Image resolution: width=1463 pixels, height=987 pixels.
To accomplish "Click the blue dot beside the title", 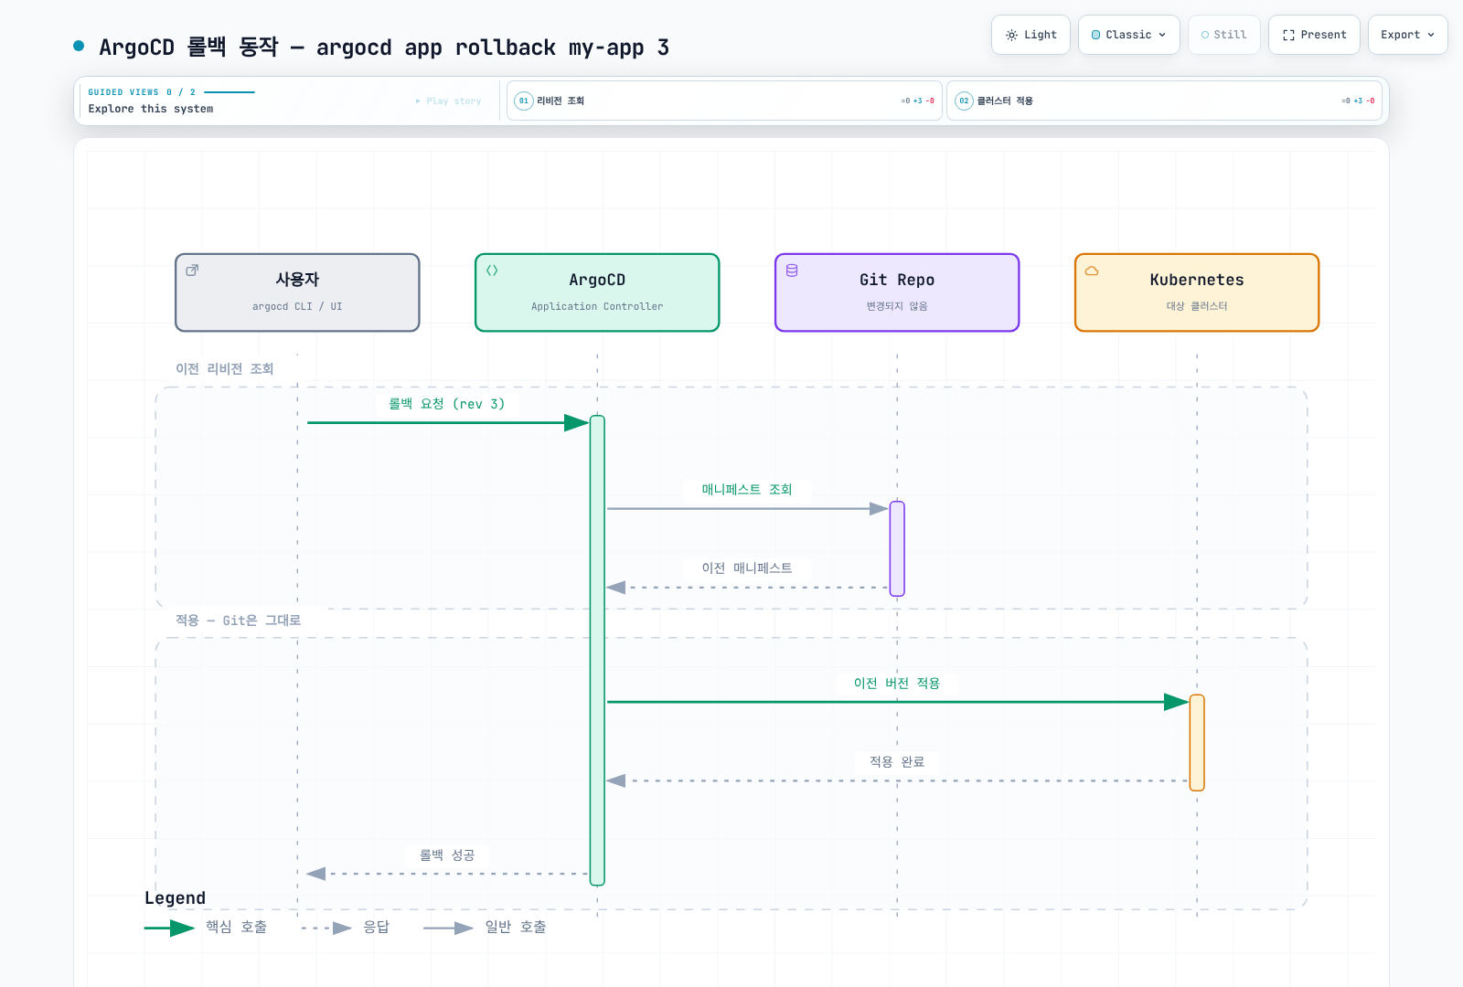I will [79, 46].
